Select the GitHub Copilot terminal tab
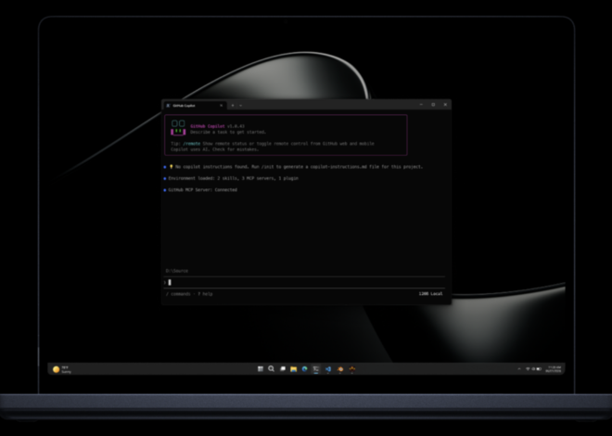This screenshot has width=612, height=436. point(194,106)
